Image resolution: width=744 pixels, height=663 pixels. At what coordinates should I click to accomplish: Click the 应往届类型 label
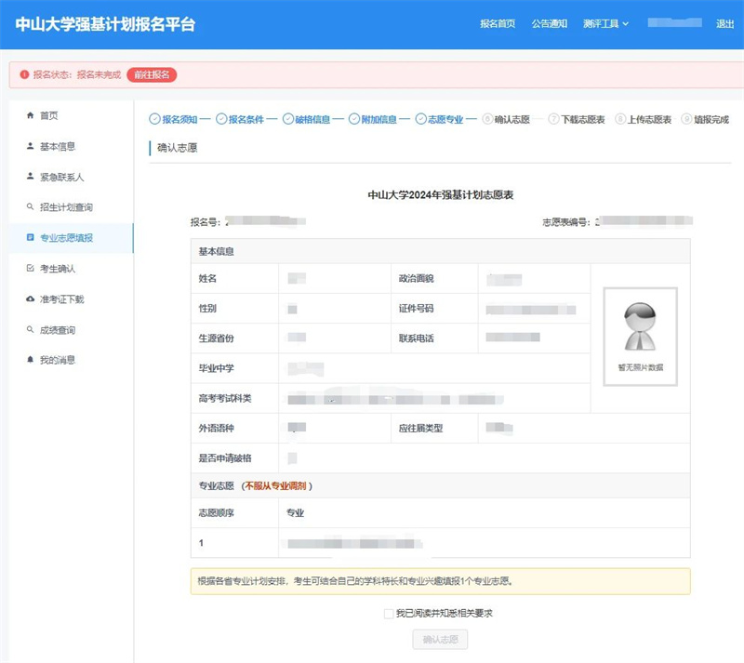pyautogui.click(x=420, y=428)
